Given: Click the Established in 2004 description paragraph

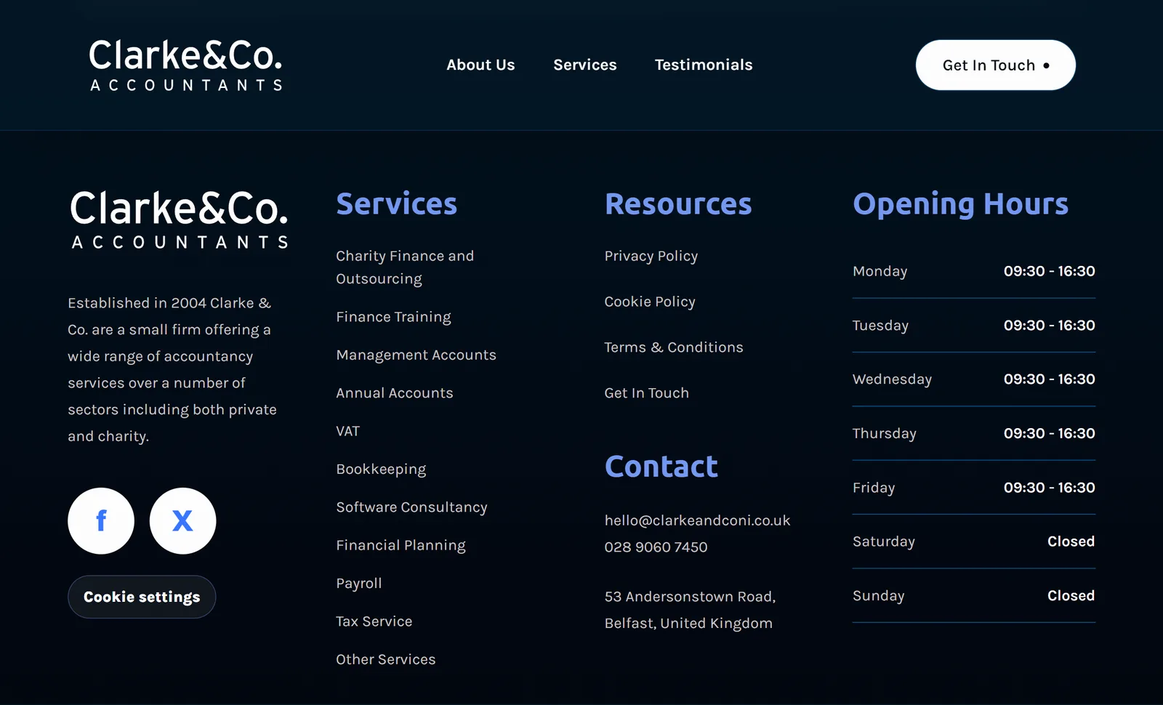Looking at the screenshot, I should pyautogui.click(x=172, y=369).
